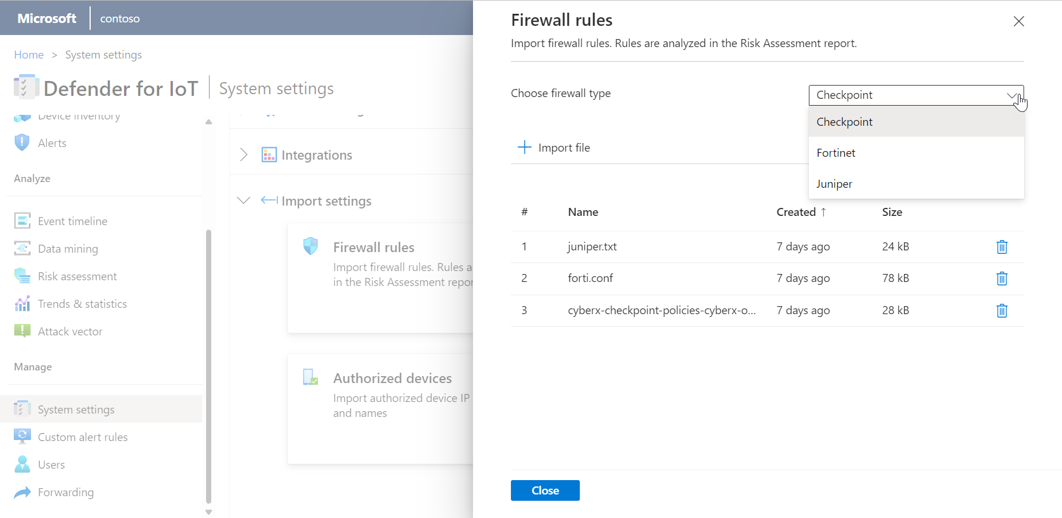
Task: Click the plus icon beside Import file
Action: point(524,148)
